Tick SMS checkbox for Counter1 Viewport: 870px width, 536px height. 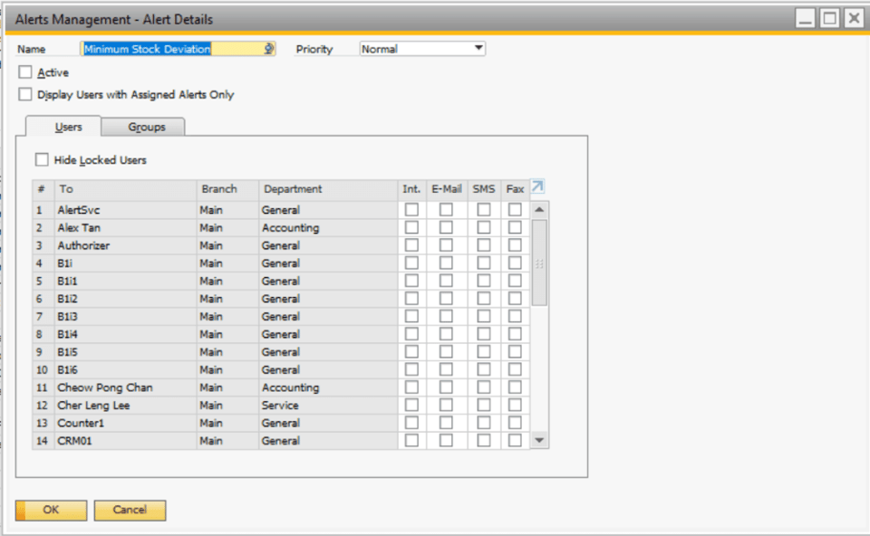(484, 422)
